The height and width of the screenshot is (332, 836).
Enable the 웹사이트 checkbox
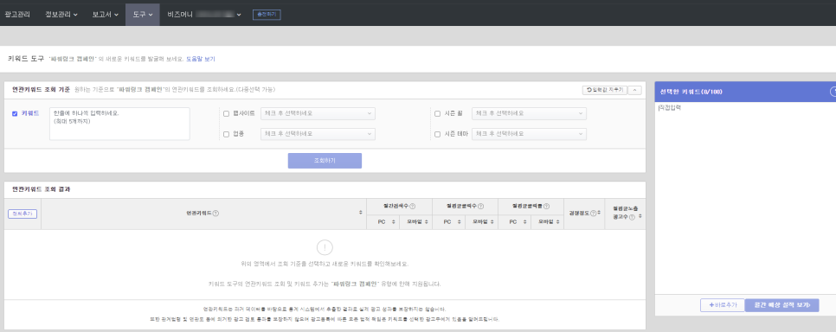click(x=226, y=113)
